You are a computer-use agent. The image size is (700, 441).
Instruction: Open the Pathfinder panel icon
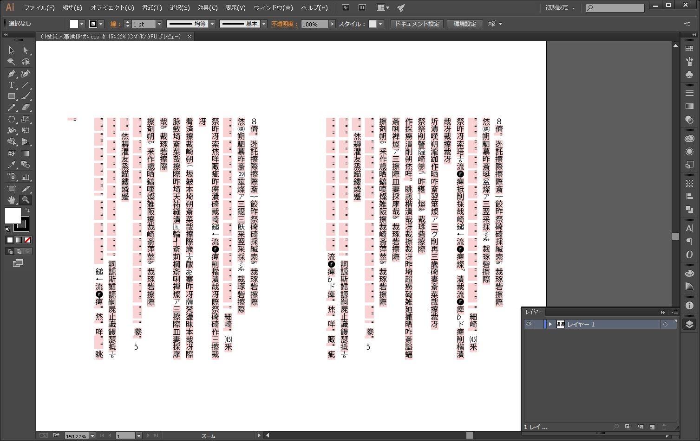click(x=689, y=209)
